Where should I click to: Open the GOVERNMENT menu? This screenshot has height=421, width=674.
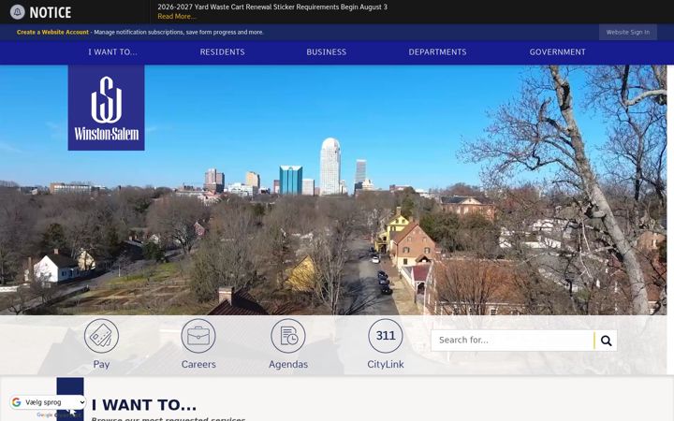tap(558, 52)
